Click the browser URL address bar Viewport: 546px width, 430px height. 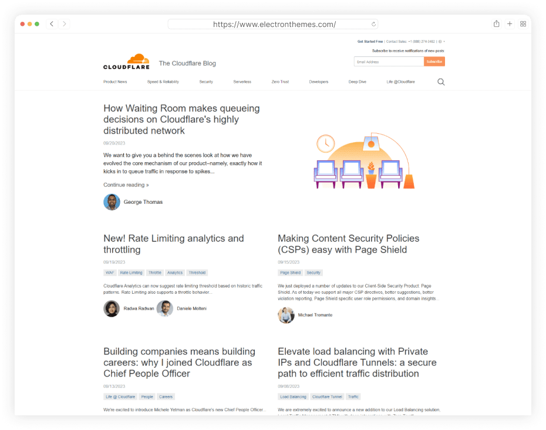273,24
